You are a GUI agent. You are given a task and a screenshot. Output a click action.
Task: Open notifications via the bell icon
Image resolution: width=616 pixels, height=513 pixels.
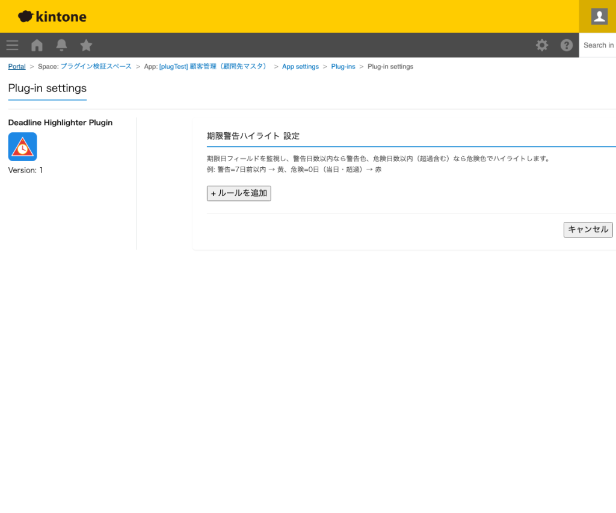pos(61,45)
